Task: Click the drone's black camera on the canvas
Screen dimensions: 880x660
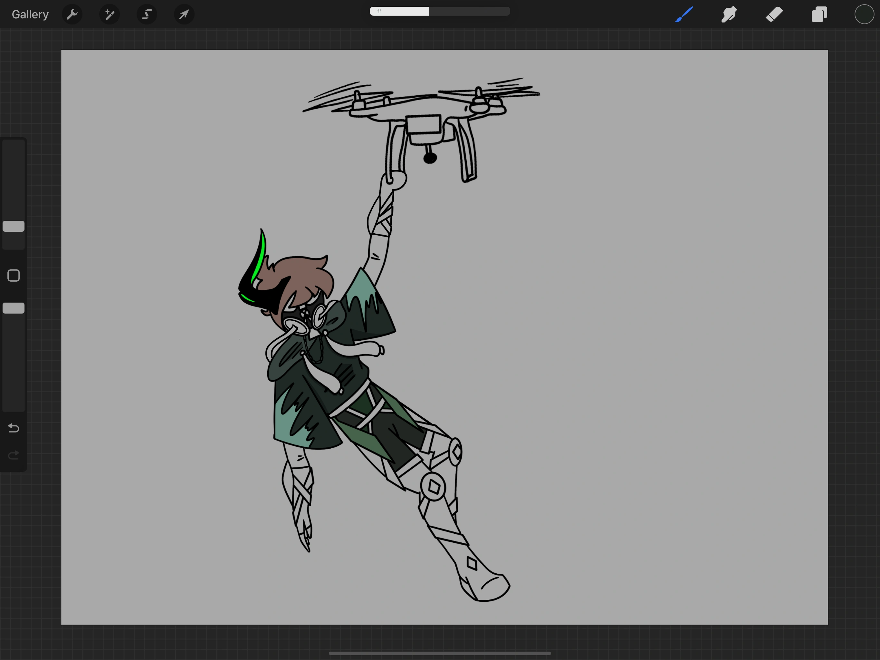Action: [430, 159]
